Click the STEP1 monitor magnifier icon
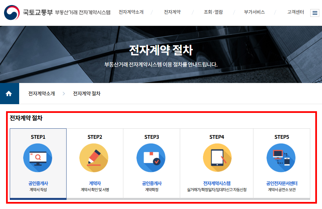Viewport: 322px width, 209px height. point(37,158)
